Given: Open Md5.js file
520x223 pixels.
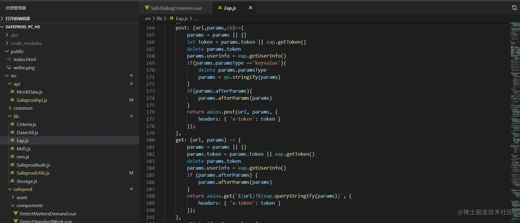Looking at the screenshot, I should (x=69, y=149).
